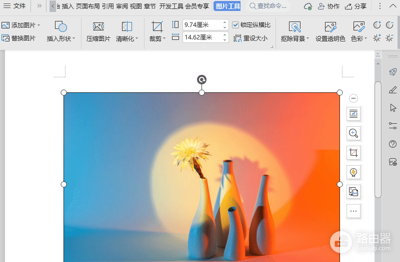The image size is (400, 262).
Task: Open the 文件 menu
Action: click(x=14, y=6)
